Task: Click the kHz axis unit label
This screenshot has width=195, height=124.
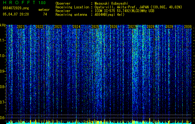Action: 3,25
